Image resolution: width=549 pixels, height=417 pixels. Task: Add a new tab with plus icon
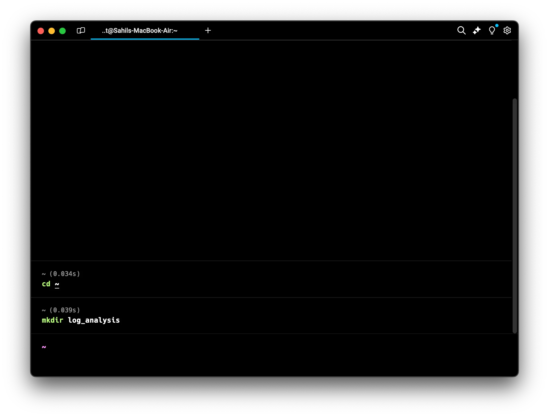pyautogui.click(x=208, y=30)
